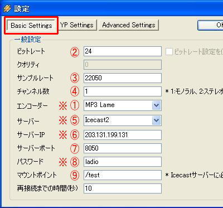Click the マウントポイント field containing /test
This screenshot has width=223, height=208.
coord(123,175)
